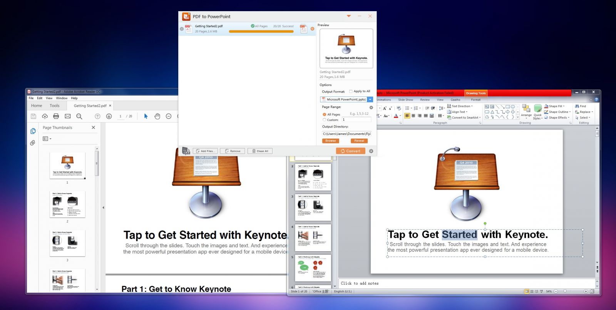Screen dimensions: 616x310
Task: Select slide 5 thumbnail in PowerPoint panel
Action: coord(313,268)
